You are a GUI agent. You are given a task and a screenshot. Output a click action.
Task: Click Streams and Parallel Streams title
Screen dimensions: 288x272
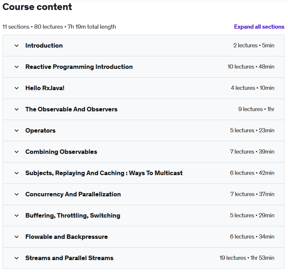pyautogui.click(x=69, y=258)
